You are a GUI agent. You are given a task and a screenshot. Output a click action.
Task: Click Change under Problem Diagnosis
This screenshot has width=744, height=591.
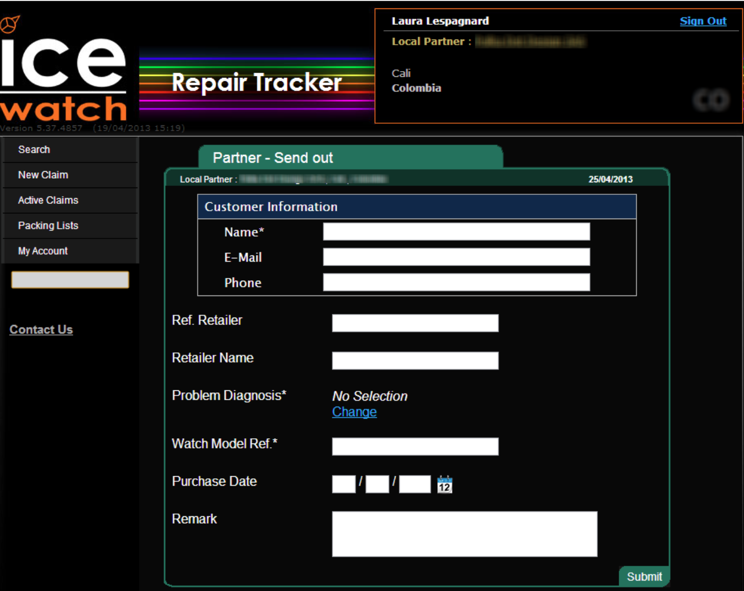click(354, 412)
